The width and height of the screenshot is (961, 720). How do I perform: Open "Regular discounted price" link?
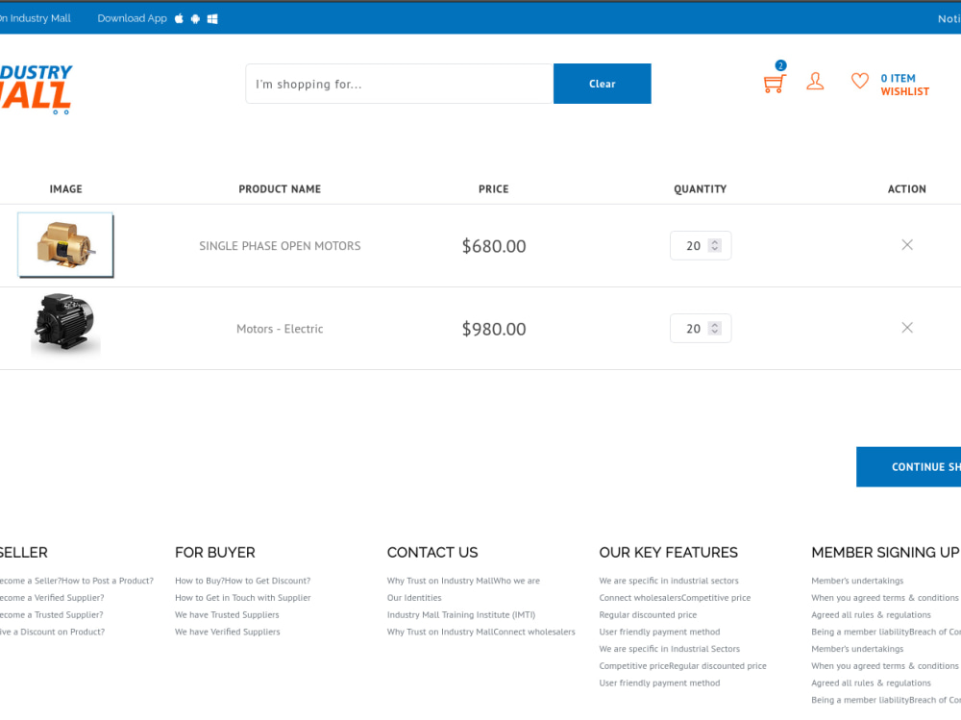pyautogui.click(x=648, y=614)
